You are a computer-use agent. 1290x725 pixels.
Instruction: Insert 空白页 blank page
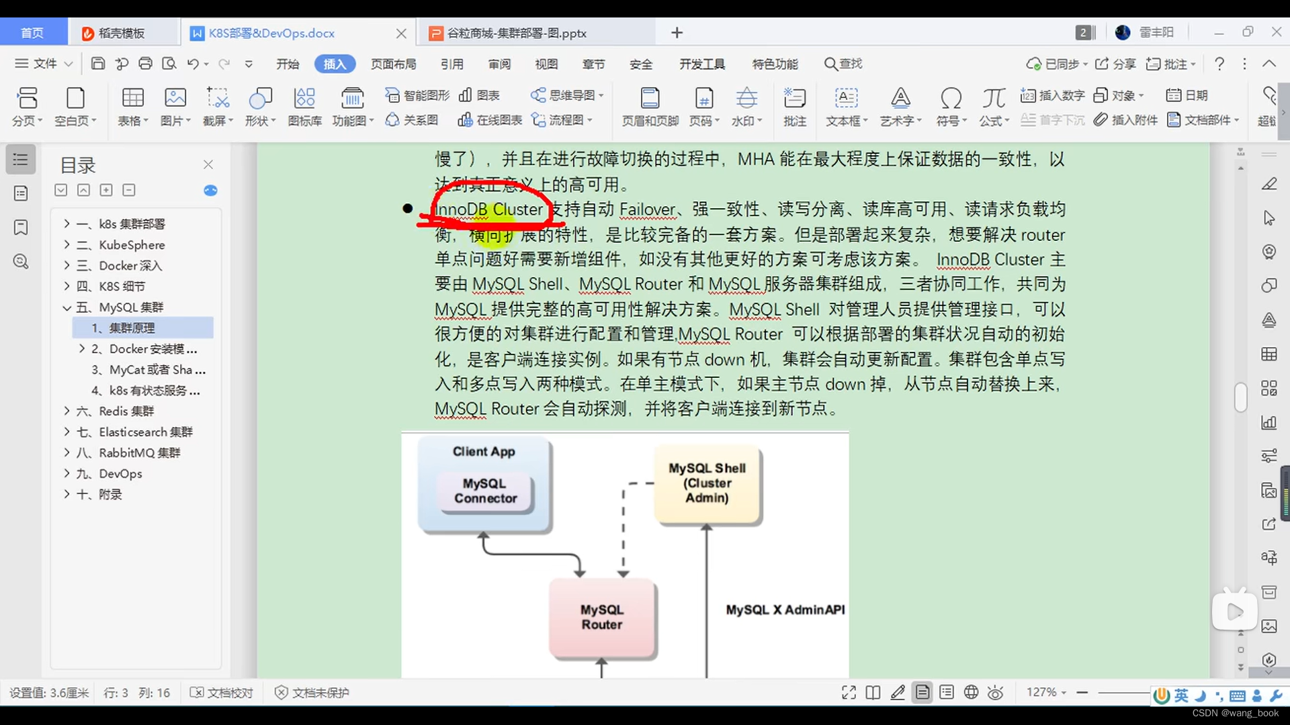75,107
